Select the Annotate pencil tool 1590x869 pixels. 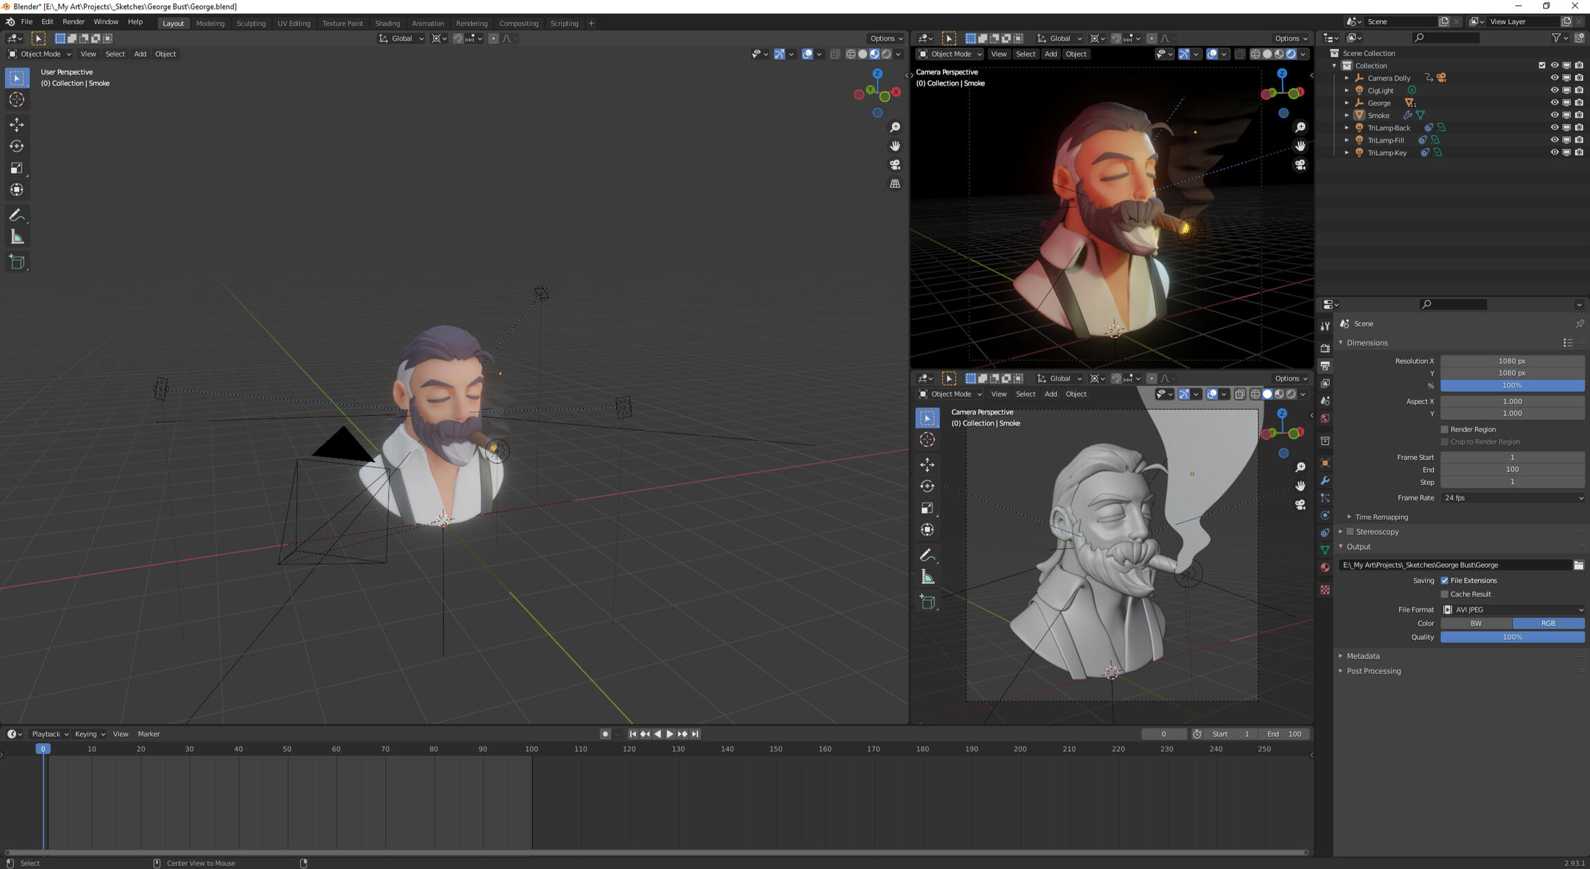pyautogui.click(x=17, y=216)
